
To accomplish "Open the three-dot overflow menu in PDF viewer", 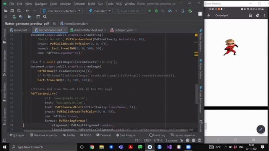I will click(x=264, y=16).
